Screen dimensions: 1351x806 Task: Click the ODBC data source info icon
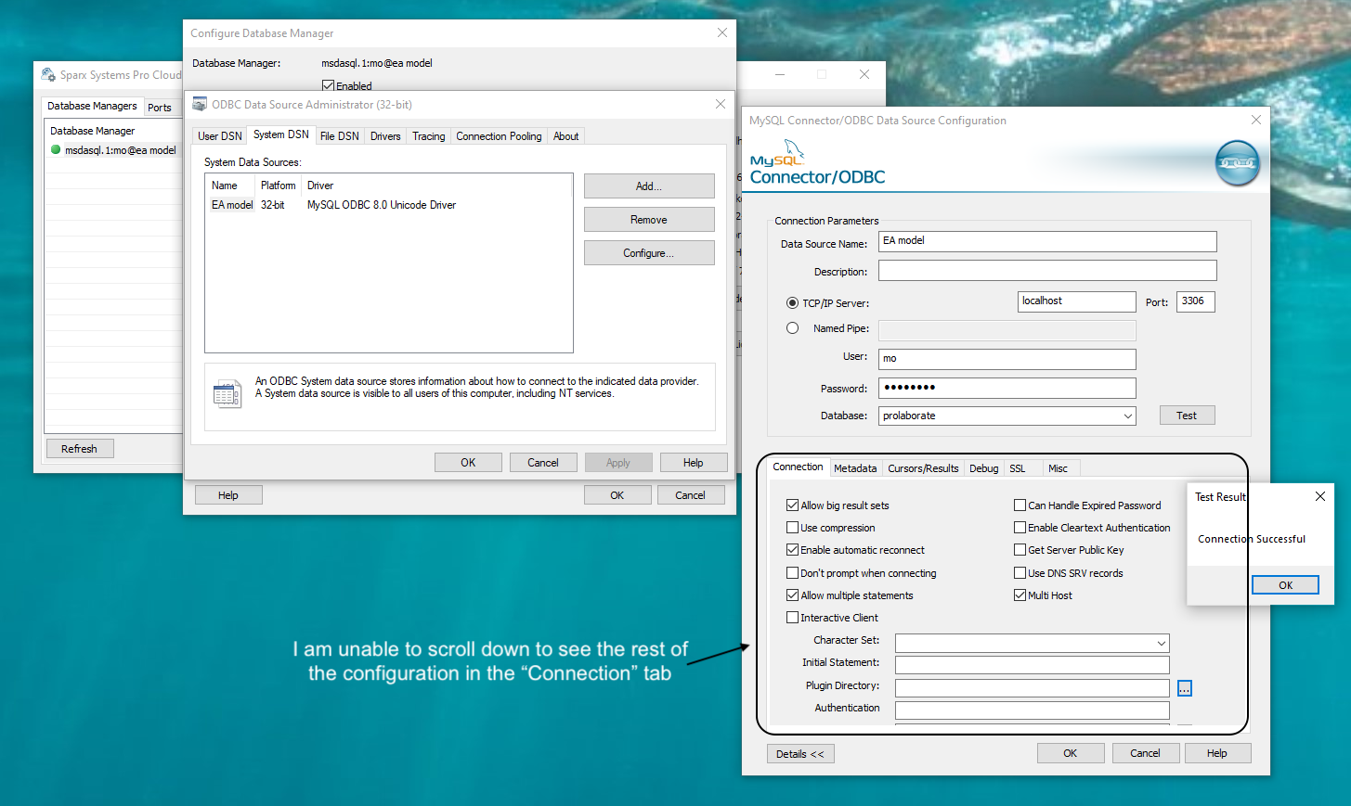tap(227, 394)
